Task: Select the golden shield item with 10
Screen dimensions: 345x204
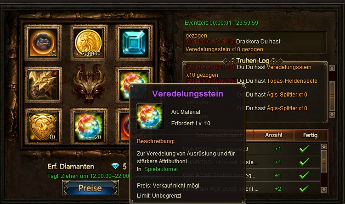Action: [43, 126]
